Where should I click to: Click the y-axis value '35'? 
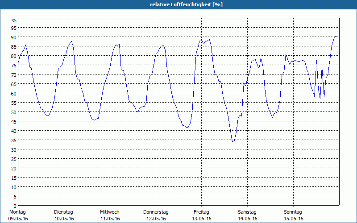(x=14, y=140)
